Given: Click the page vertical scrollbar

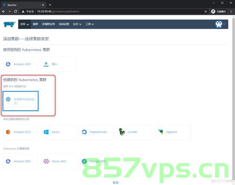Looking at the screenshot, I should pyautogui.click(x=234, y=99).
